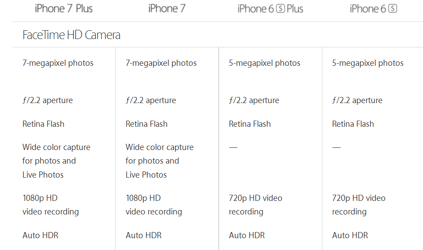Click the S badge in iPhone 6s Plus header
This screenshot has height=250, width=423.
point(280,9)
